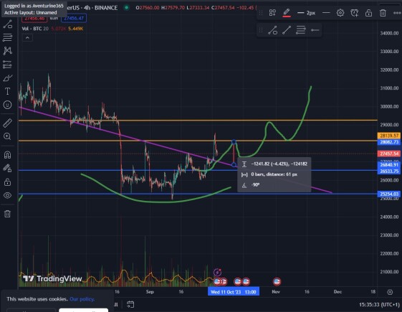The image size is (402, 312).
Task: Open templates in drawing toolbar
Action: click(272, 13)
